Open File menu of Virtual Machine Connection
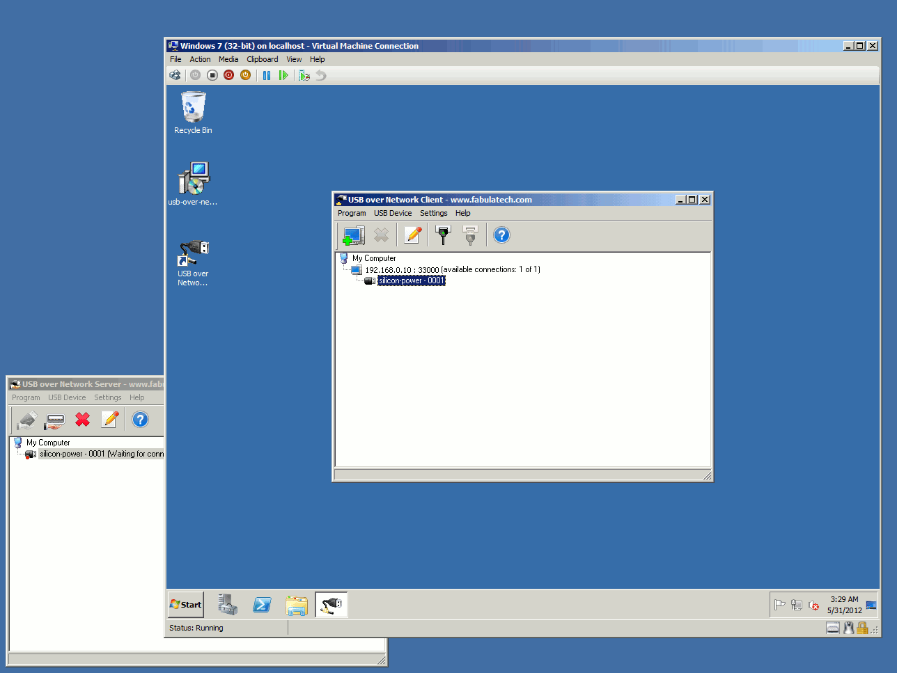897x673 pixels. (175, 59)
